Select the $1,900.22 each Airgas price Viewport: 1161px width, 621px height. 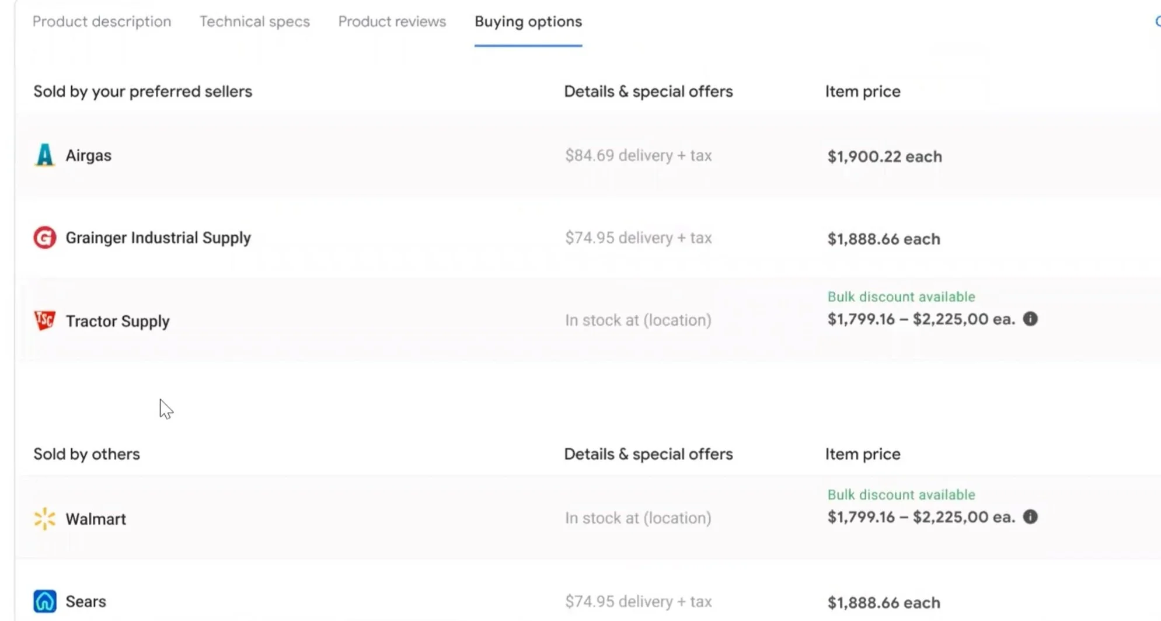[884, 156]
